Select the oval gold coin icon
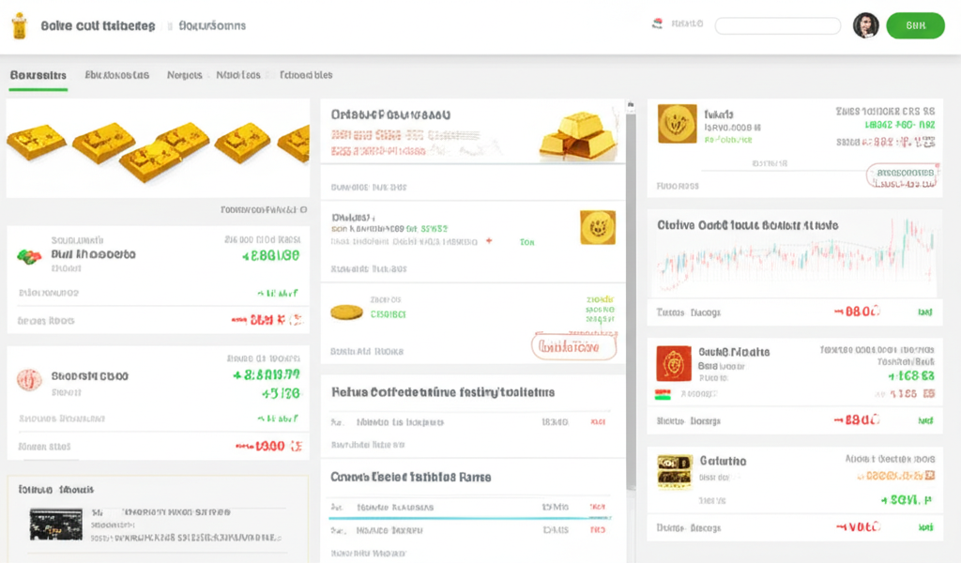The height and width of the screenshot is (563, 961). point(348,312)
